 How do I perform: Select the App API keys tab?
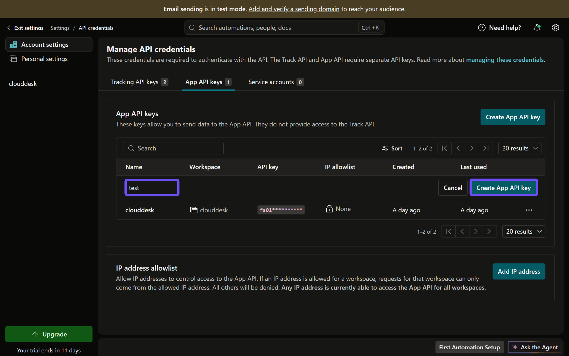click(208, 82)
